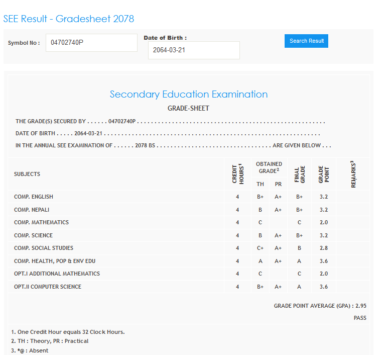Select COMP. HEALTH, POP & ENV EDU row
The image size is (388, 355).
[x=55, y=261]
